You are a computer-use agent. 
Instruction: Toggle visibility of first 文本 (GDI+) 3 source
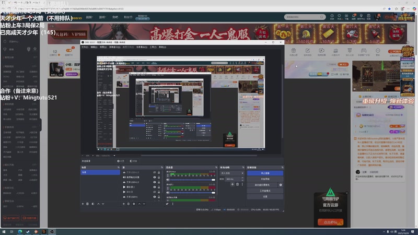[155, 172]
